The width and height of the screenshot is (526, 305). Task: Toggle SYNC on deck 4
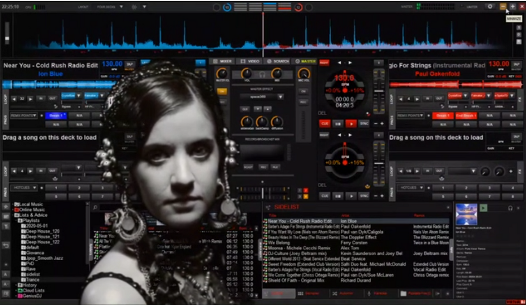pyautogui.click(x=364, y=196)
